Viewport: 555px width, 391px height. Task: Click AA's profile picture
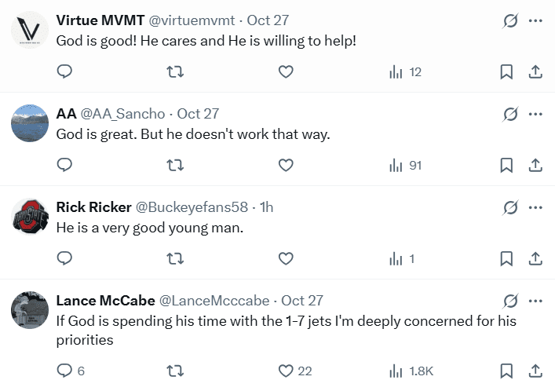30,122
